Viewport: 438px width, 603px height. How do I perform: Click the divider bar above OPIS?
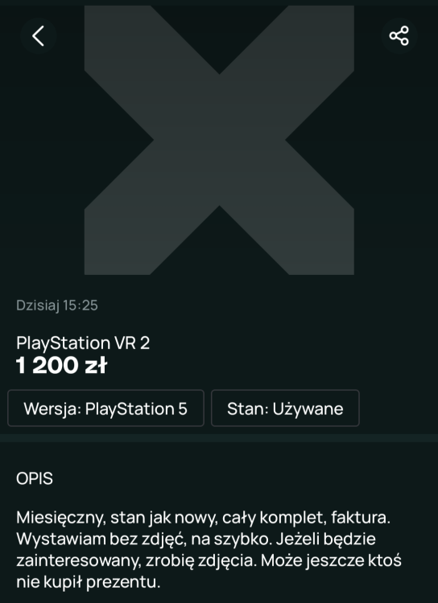click(219, 438)
